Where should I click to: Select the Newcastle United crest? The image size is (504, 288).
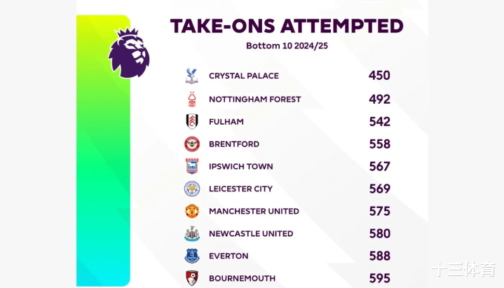coord(192,233)
